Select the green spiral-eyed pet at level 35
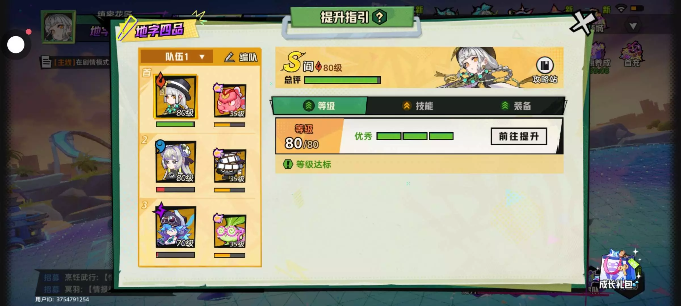The height and width of the screenshot is (306, 681). (x=230, y=231)
